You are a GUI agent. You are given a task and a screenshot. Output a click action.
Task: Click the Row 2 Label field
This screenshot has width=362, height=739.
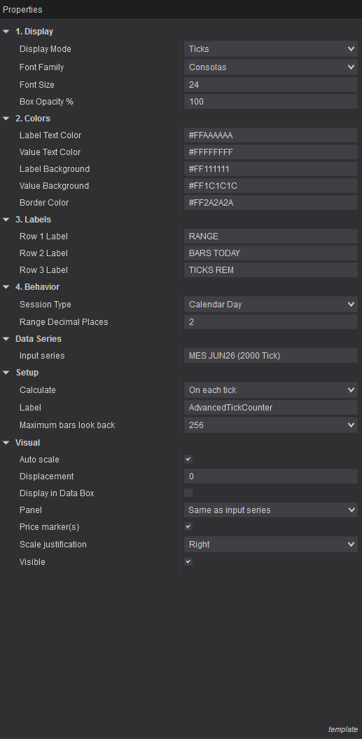[271, 253]
